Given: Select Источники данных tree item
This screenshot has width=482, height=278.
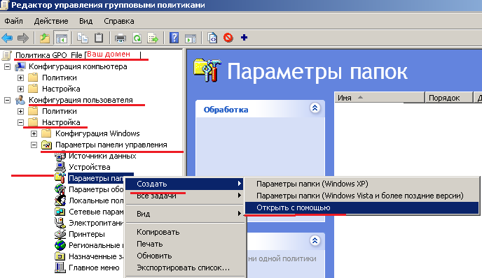Looking at the screenshot, I should coord(102,156).
